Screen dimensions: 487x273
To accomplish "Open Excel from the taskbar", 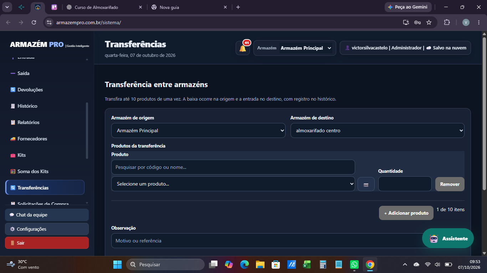I will (307, 264).
